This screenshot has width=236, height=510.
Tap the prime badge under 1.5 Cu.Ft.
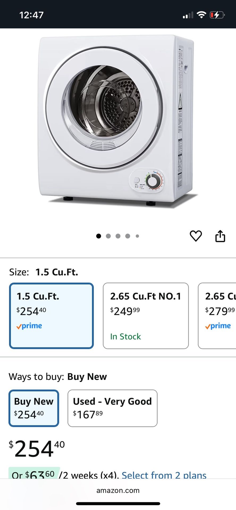point(29,326)
